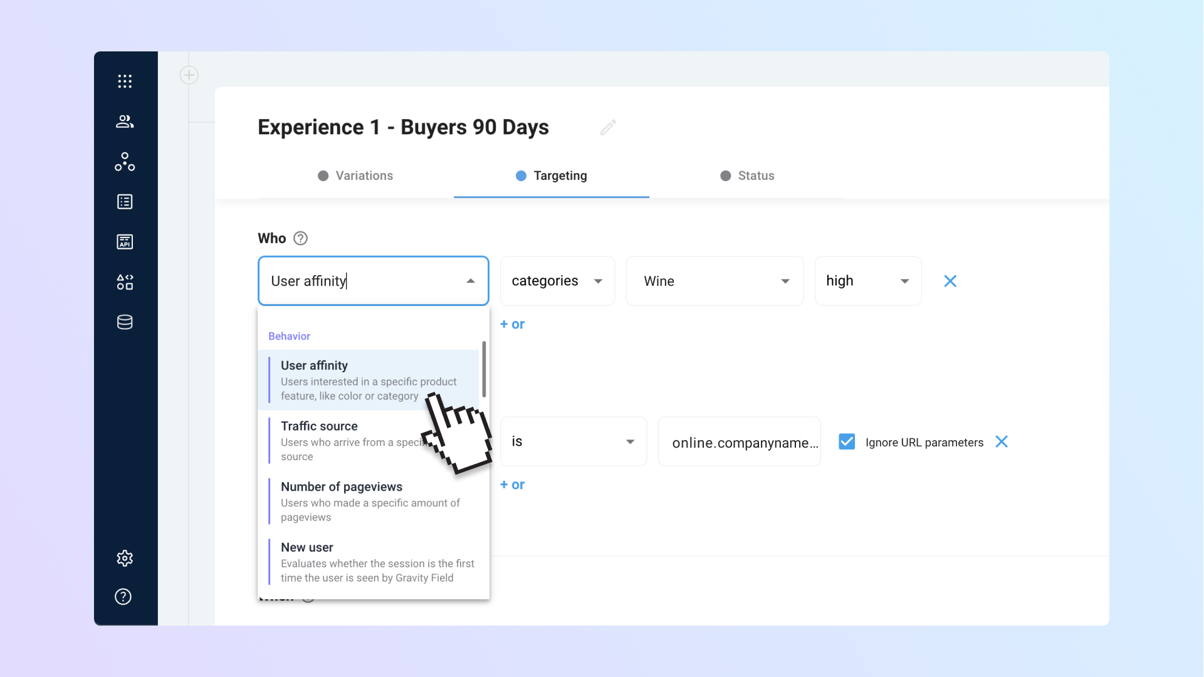Switch to the Status tab

coord(747,176)
